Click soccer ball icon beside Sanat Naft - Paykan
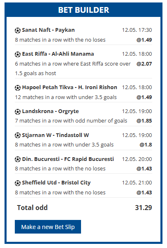This screenshot has height=248, width=167. pyautogui.click(x=18, y=31)
